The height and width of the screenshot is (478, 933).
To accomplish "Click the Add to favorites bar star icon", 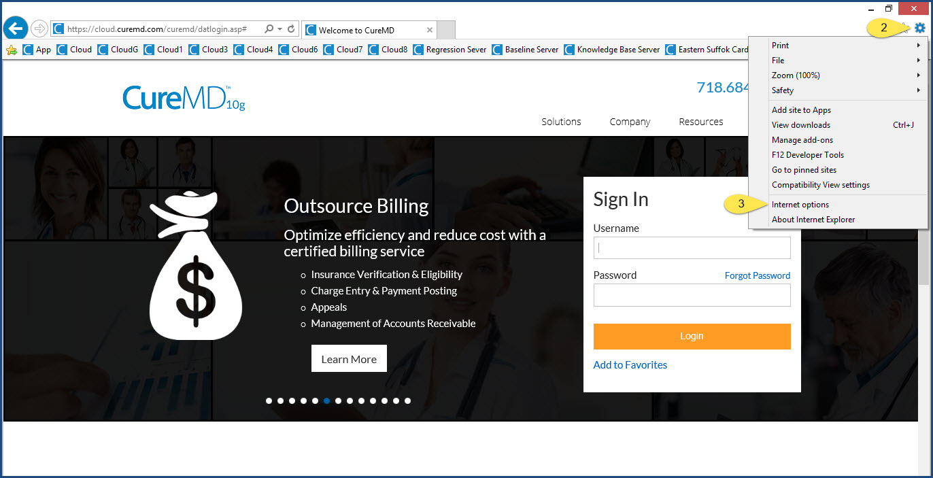I will 12,50.
